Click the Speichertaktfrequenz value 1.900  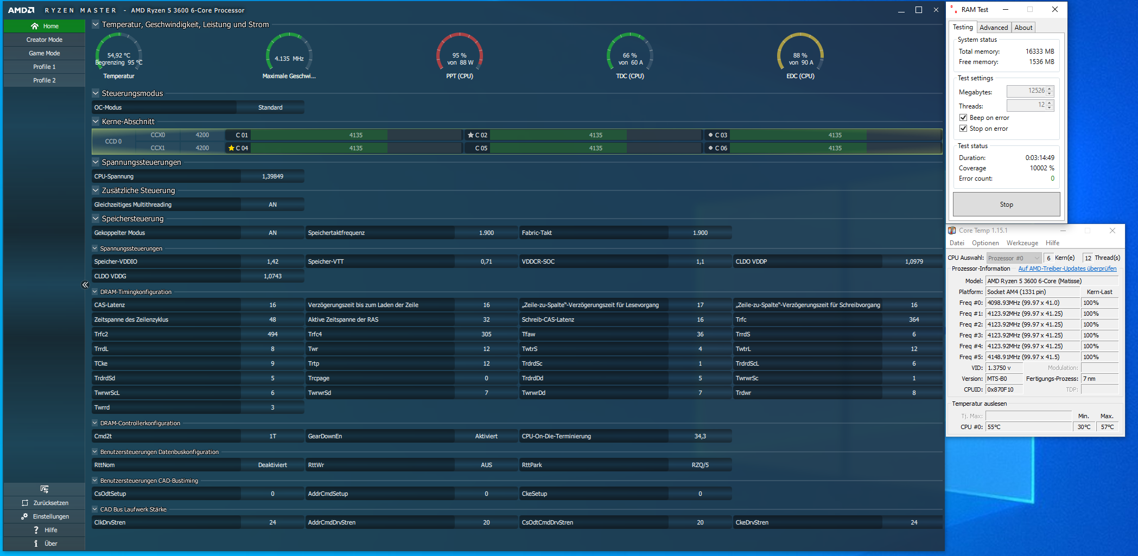point(486,233)
